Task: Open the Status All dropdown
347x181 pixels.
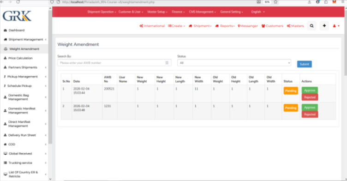Action: coord(234,63)
